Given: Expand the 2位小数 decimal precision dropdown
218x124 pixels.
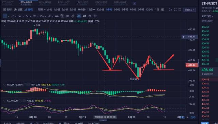Looking at the screenshot, I should 207,16.
